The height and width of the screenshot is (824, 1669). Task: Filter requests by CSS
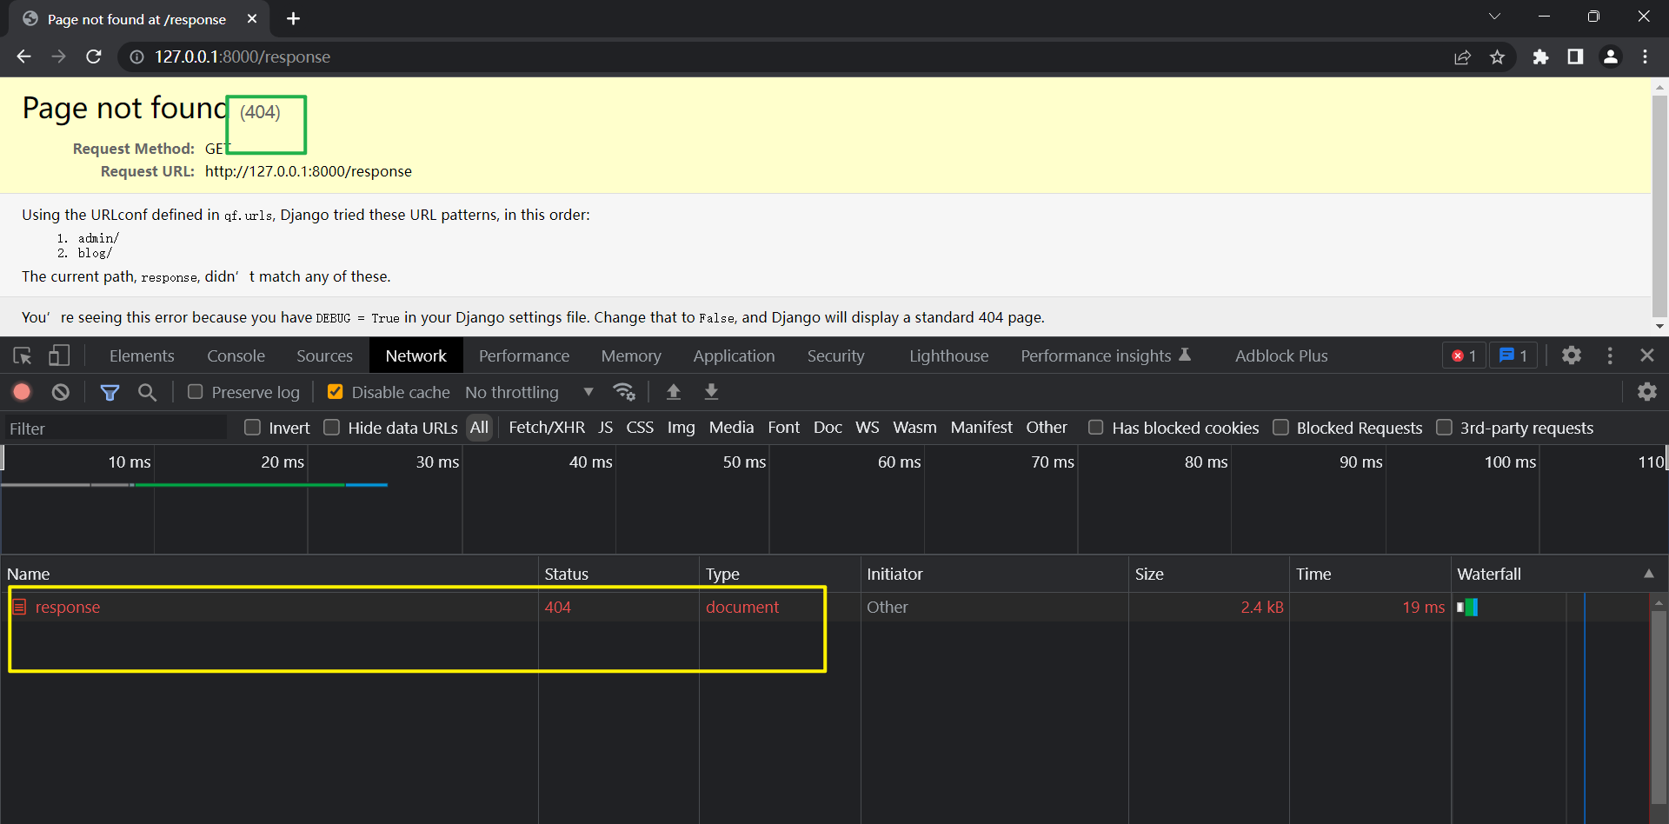tap(640, 428)
